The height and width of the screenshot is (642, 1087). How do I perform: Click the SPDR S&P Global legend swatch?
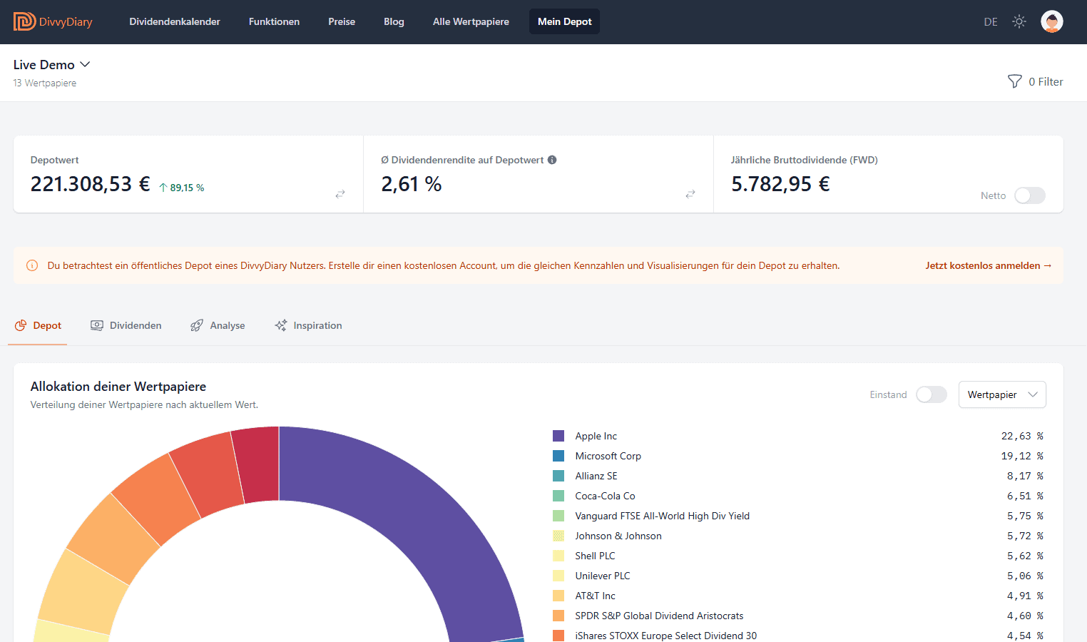558,616
